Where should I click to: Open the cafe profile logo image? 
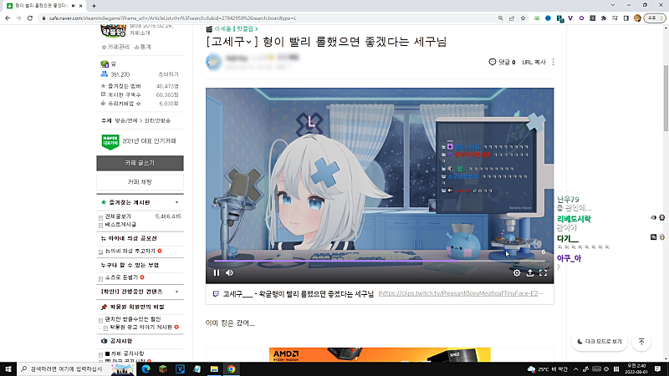click(x=113, y=31)
